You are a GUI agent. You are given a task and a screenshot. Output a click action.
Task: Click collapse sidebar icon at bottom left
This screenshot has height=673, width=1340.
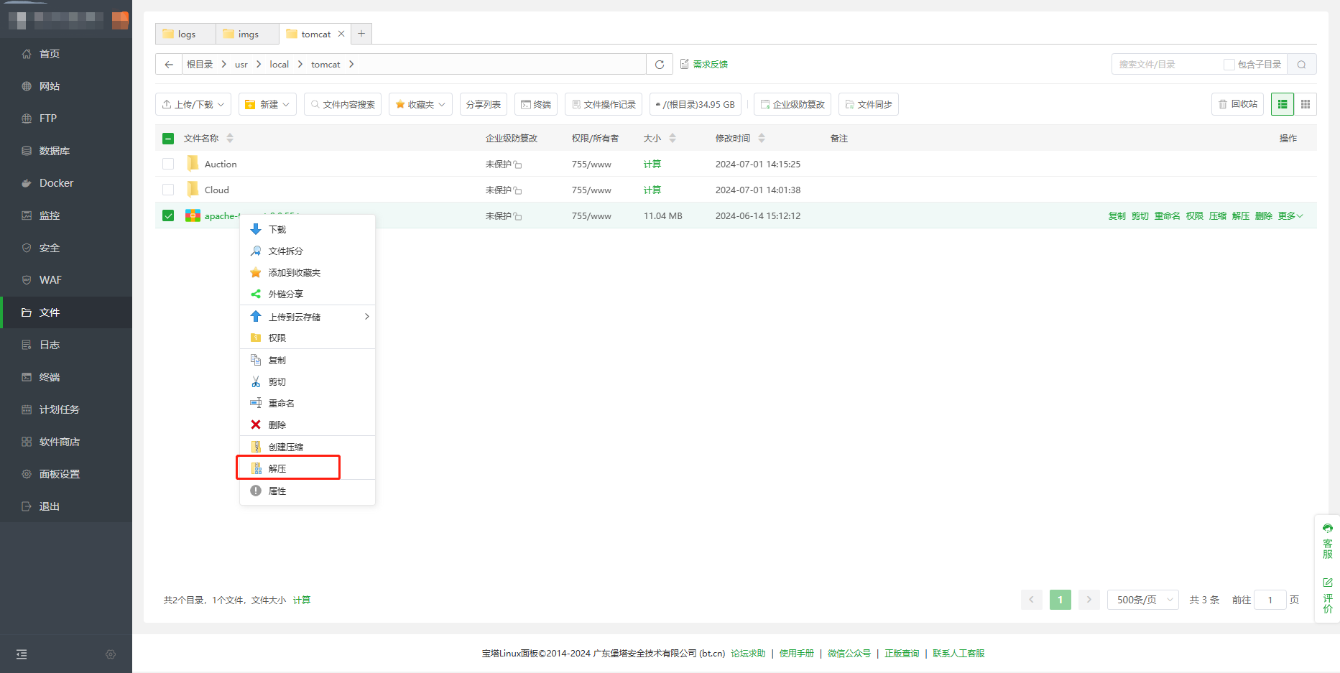[x=22, y=654]
